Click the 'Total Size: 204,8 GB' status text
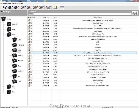The width and height of the screenshot is (139, 108). tap(108, 107)
